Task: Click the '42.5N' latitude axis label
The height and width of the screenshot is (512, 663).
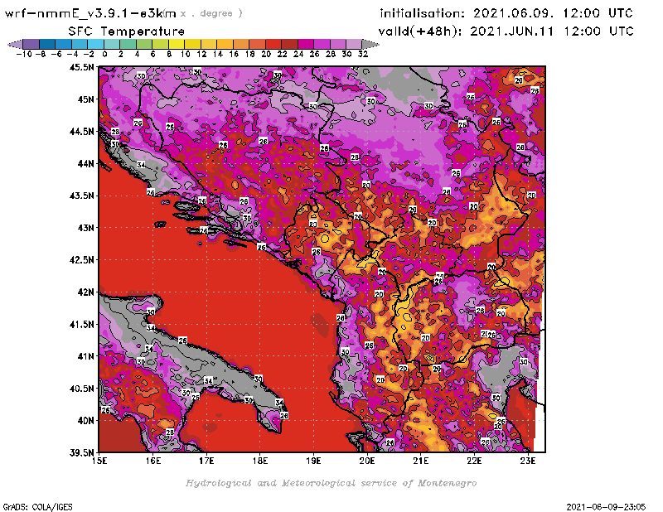Action: [81, 260]
